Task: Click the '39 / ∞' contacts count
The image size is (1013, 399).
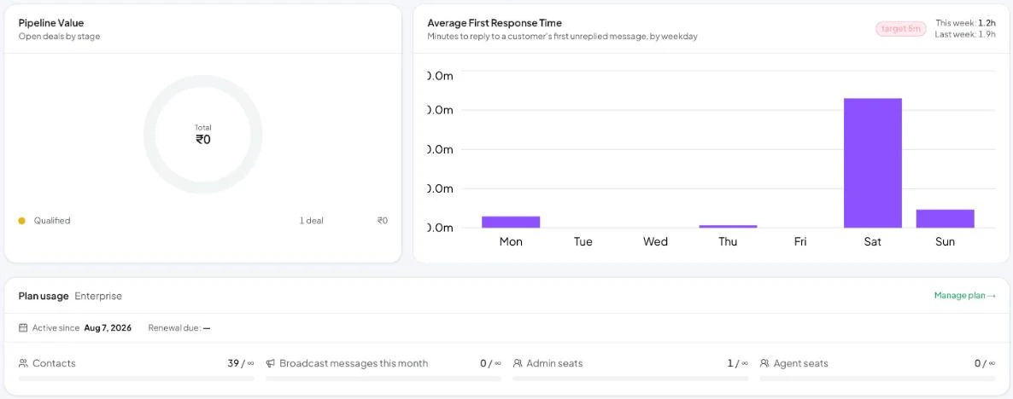Action: click(x=241, y=363)
